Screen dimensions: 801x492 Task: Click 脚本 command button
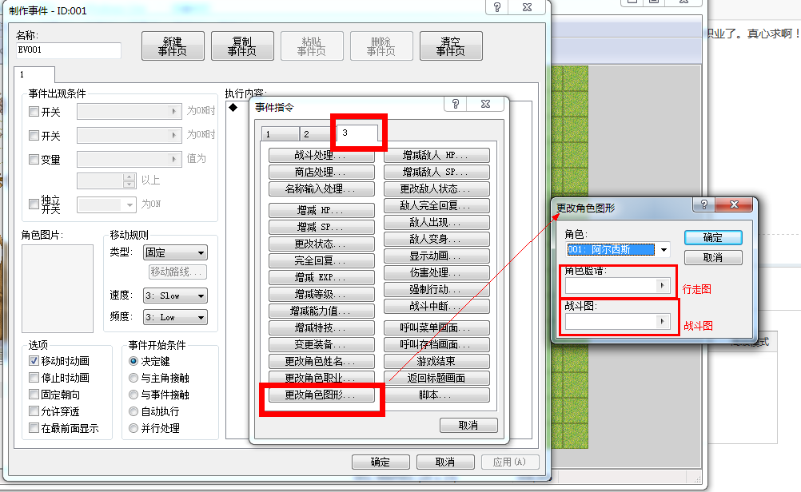point(436,395)
